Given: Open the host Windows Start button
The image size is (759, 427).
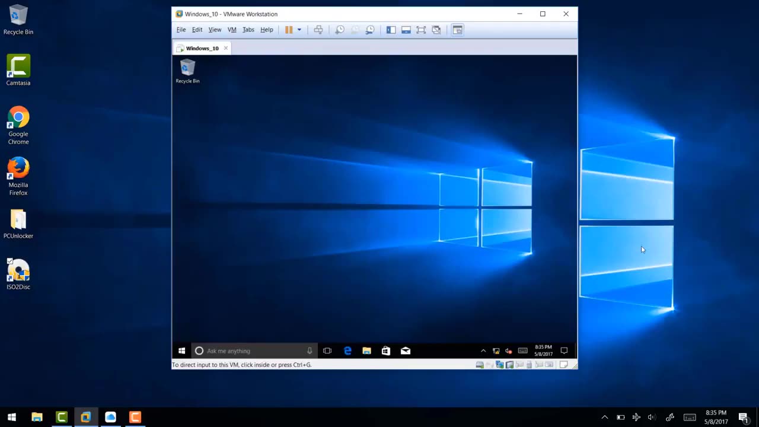Looking at the screenshot, I should coord(12,417).
